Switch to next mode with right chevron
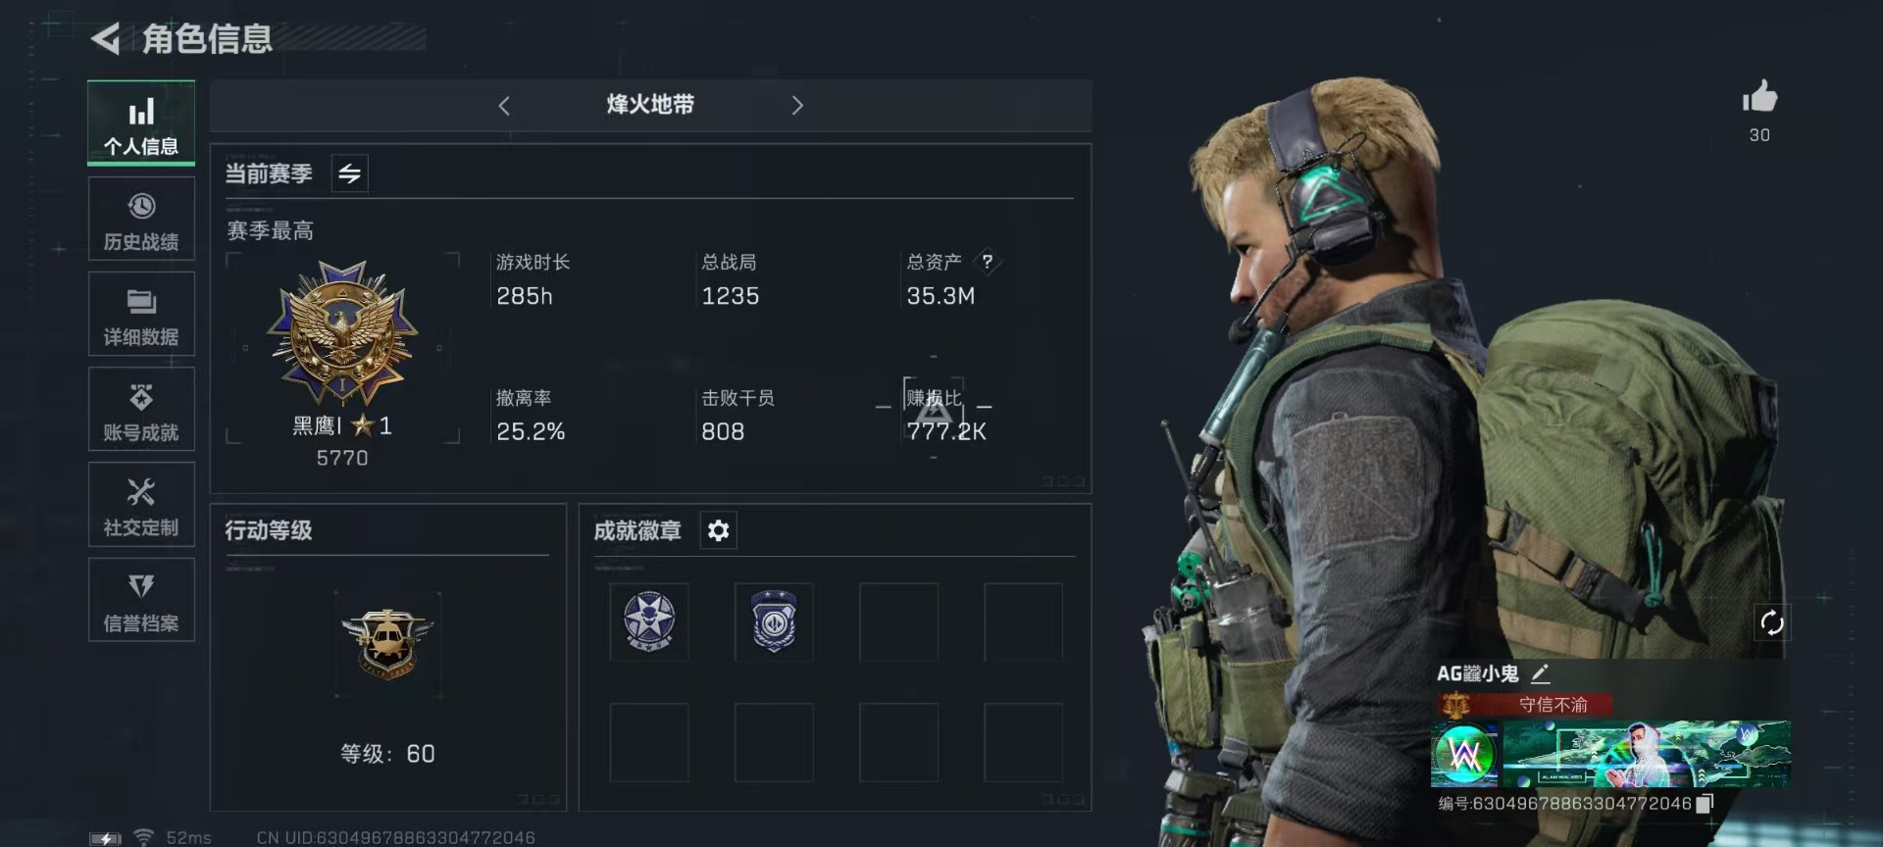 tap(797, 106)
